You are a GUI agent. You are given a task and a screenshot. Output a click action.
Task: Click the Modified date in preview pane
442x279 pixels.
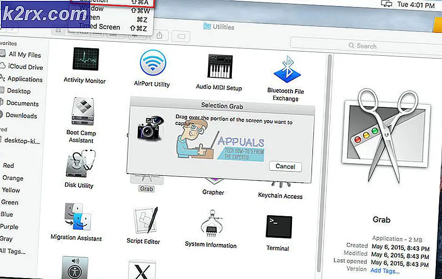(x=400, y=256)
